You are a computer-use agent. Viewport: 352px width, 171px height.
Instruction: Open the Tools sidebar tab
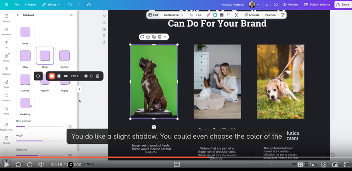click(6, 84)
